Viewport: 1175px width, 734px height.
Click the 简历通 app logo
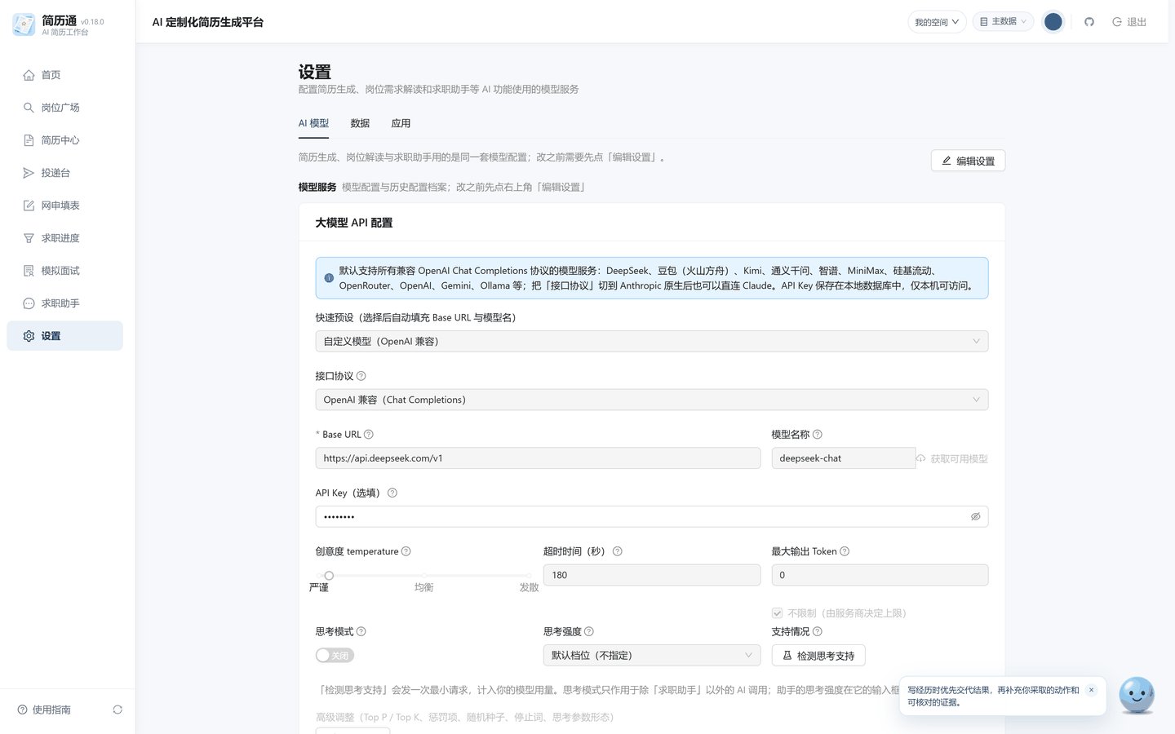(x=24, y=24)
